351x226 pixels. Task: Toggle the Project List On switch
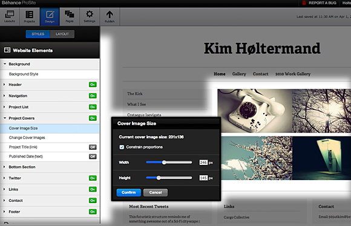[x=93, y=107]
